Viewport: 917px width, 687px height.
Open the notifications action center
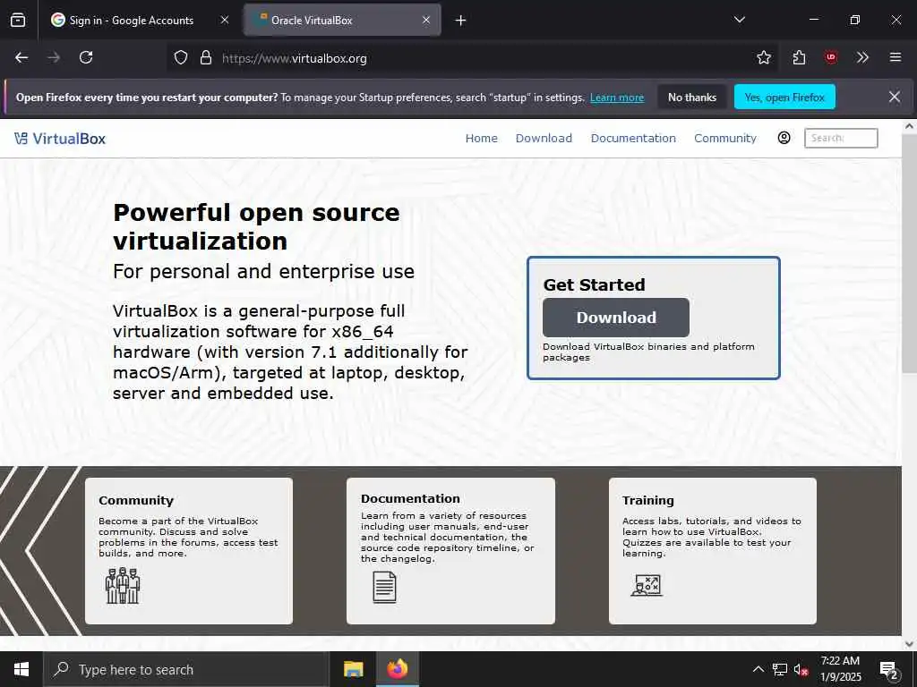(889, 670)
